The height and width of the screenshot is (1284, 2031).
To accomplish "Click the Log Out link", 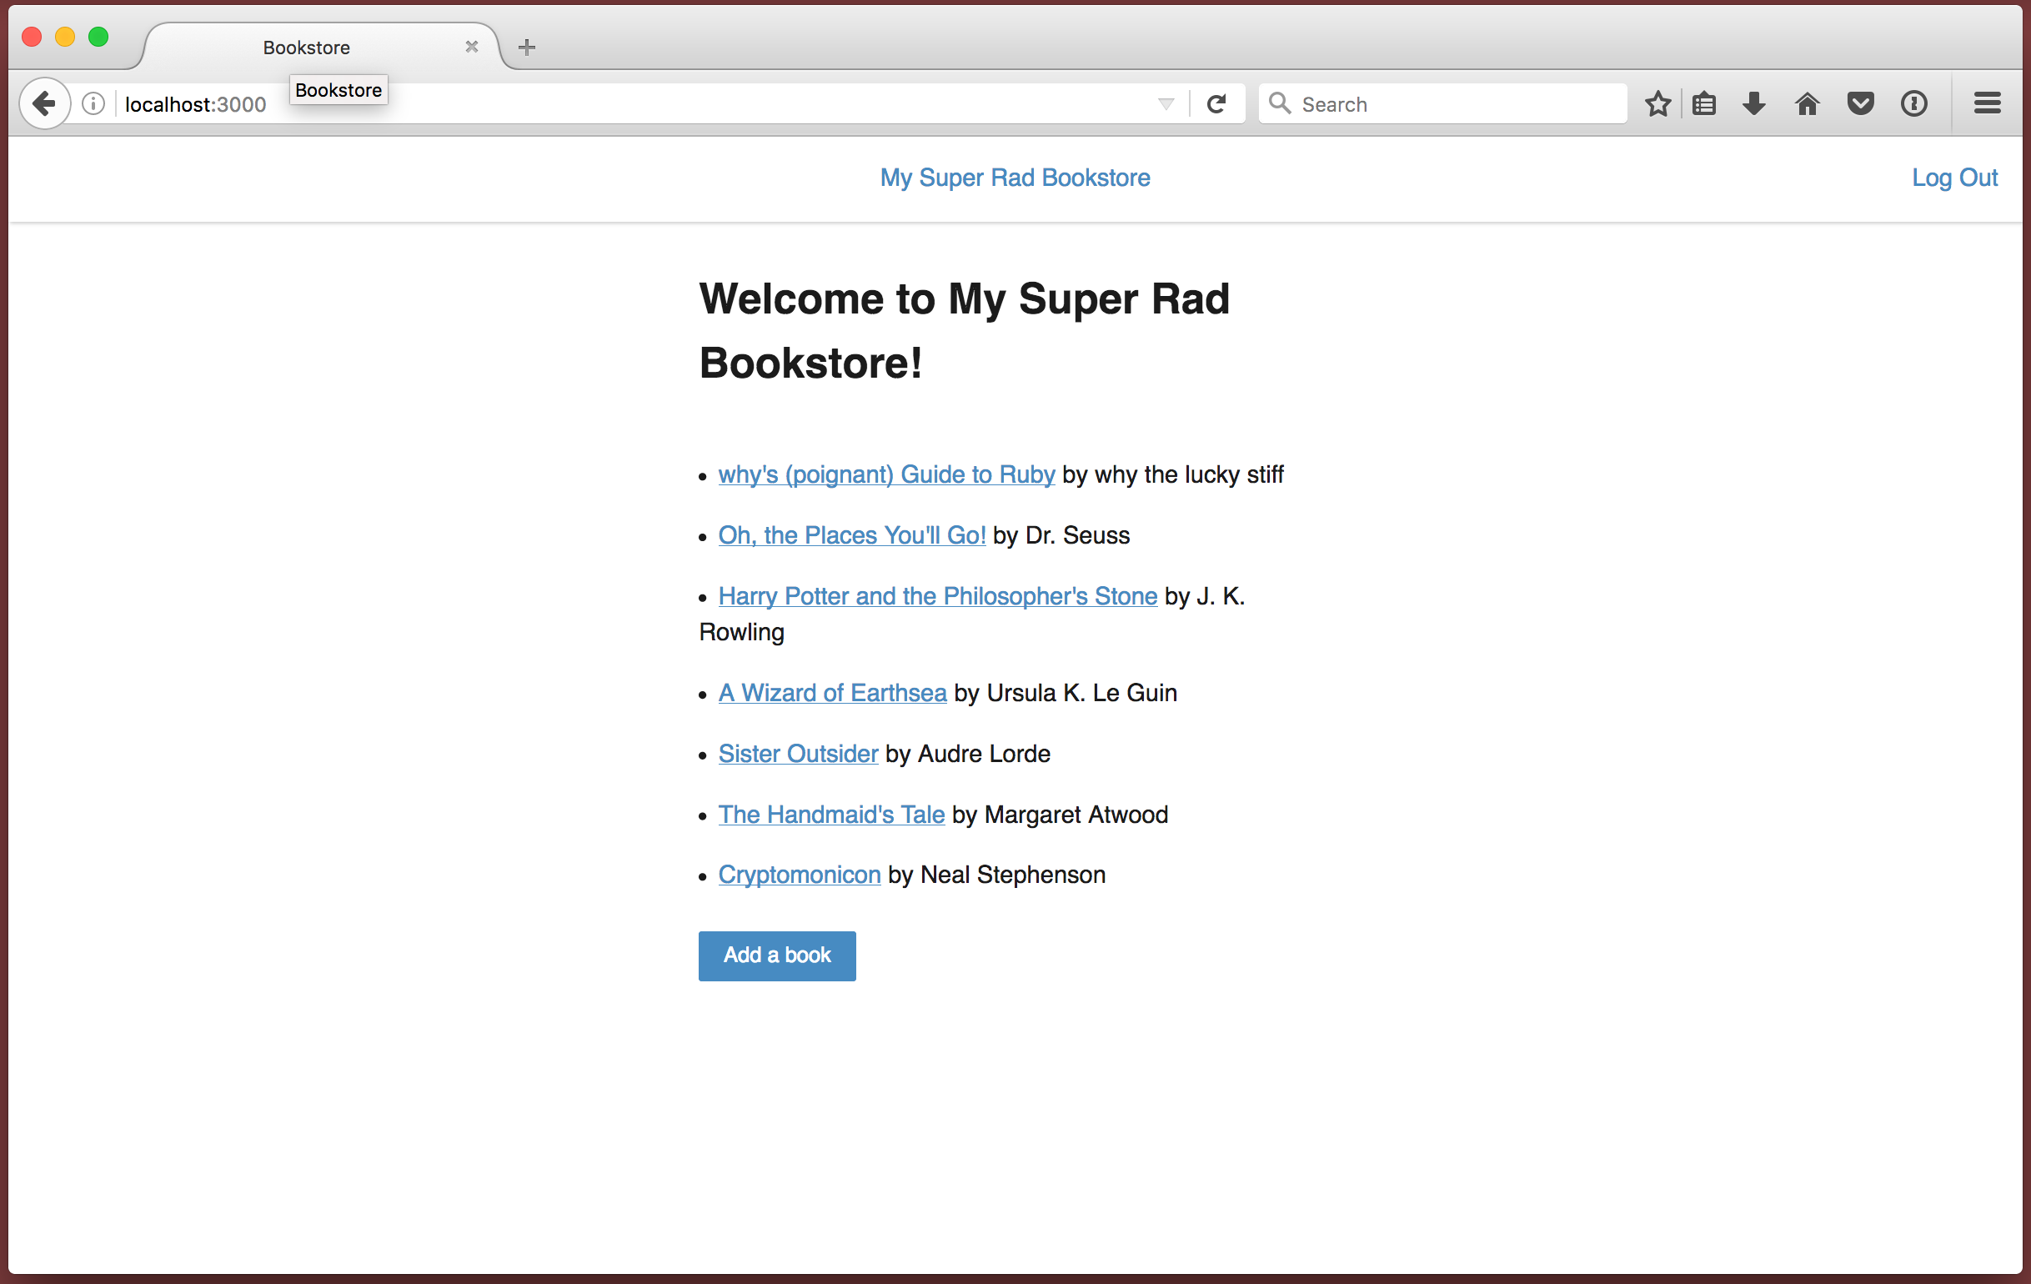I will point(1956,178).
